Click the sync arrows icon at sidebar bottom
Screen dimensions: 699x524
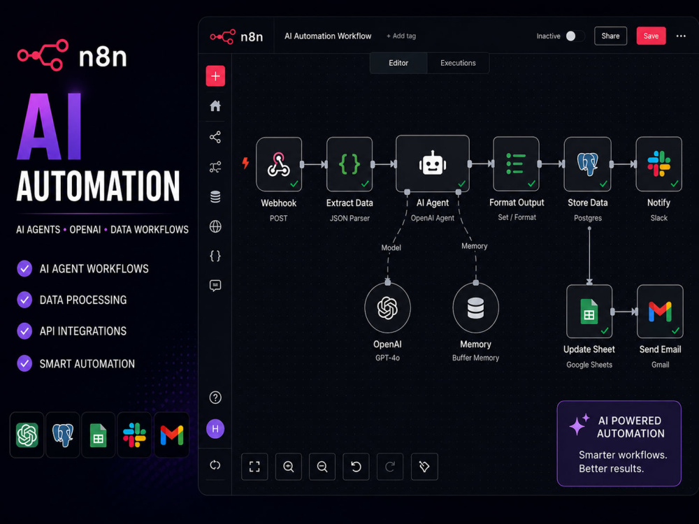[215, 465]
